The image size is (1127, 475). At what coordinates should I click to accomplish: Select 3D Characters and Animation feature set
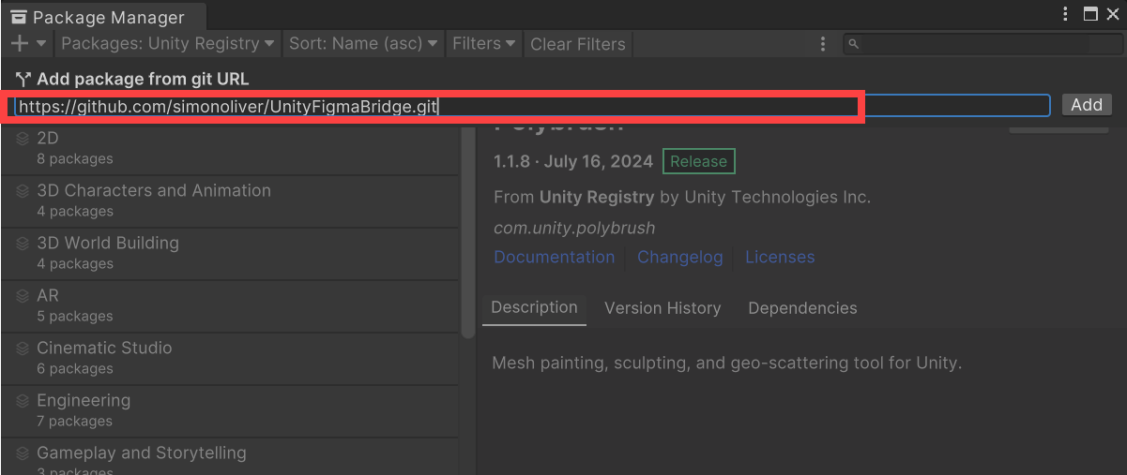(x=229, y=200)
